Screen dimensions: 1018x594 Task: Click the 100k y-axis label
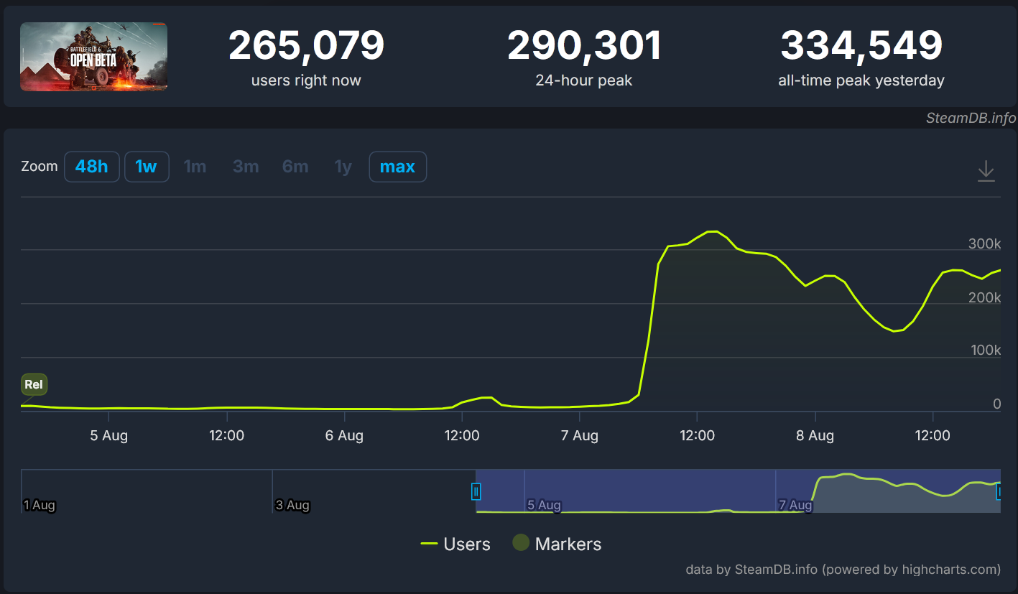pyautogui.click(x=984, y=351)
